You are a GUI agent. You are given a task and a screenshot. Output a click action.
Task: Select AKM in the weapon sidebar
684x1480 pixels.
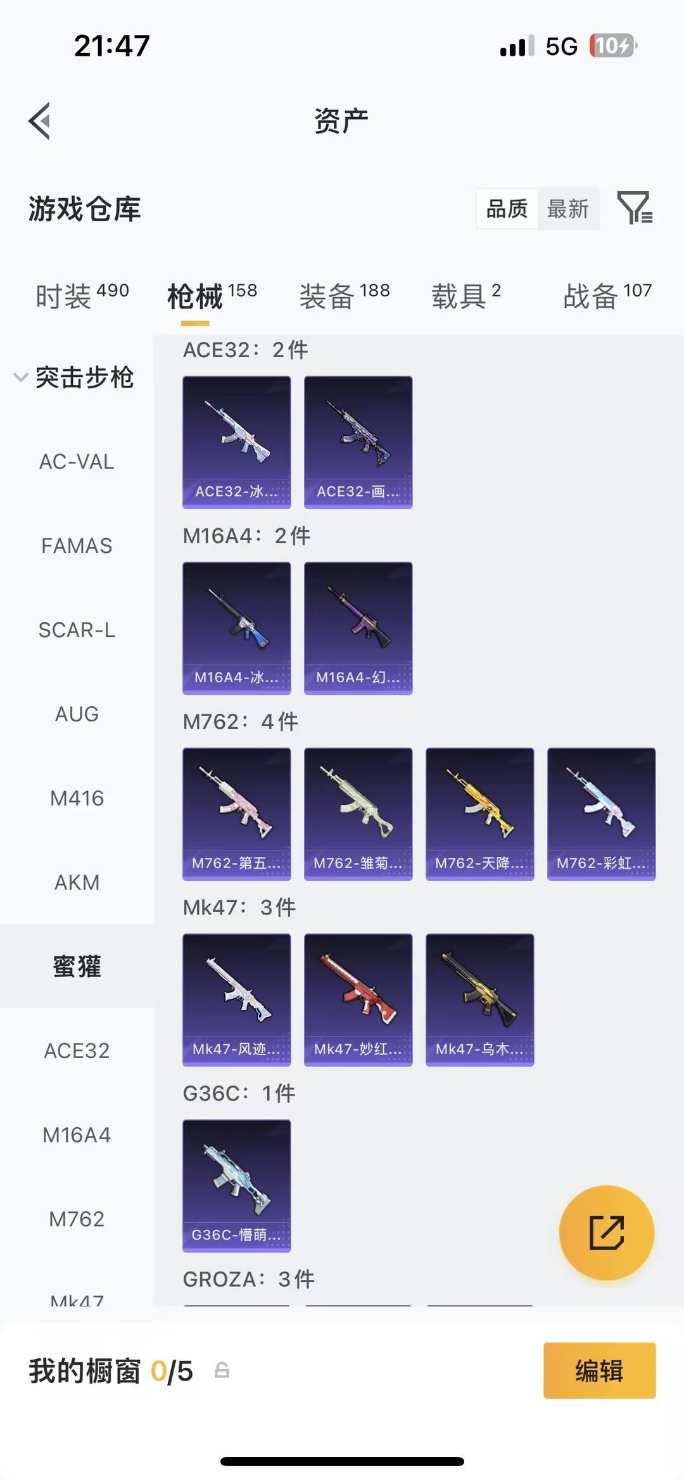77,882
